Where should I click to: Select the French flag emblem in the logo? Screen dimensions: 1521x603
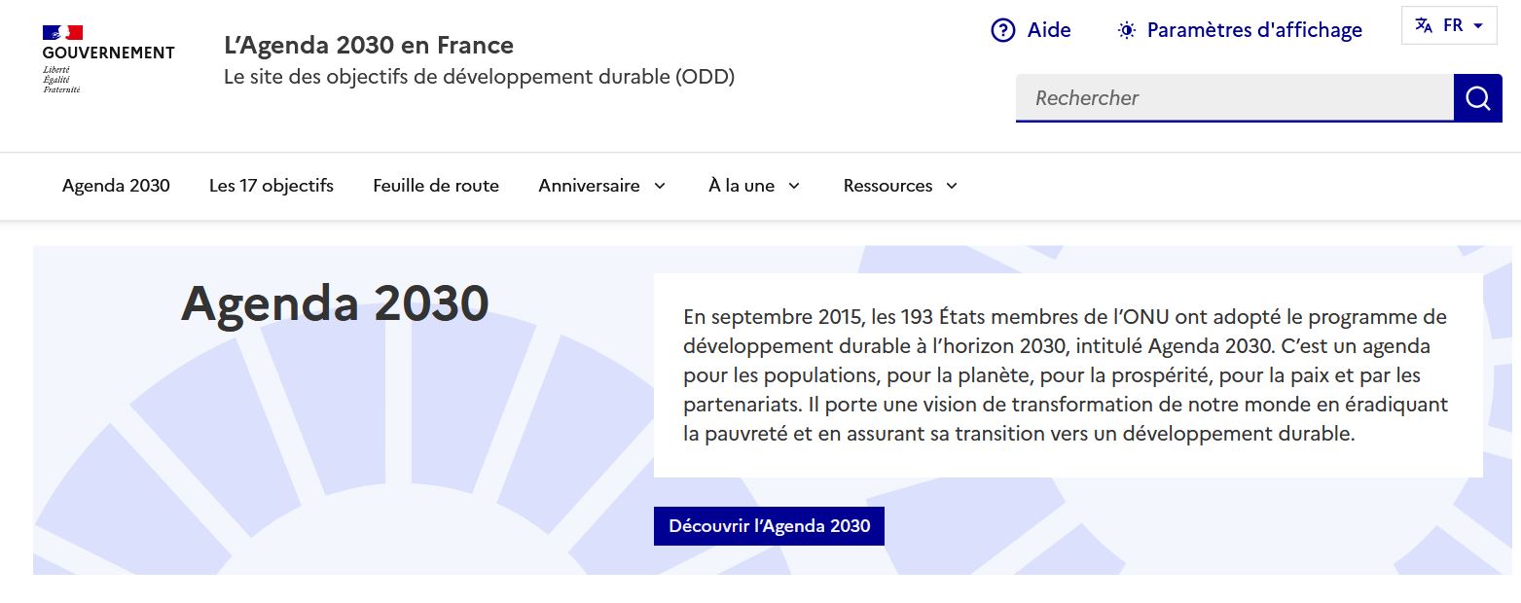61,31
